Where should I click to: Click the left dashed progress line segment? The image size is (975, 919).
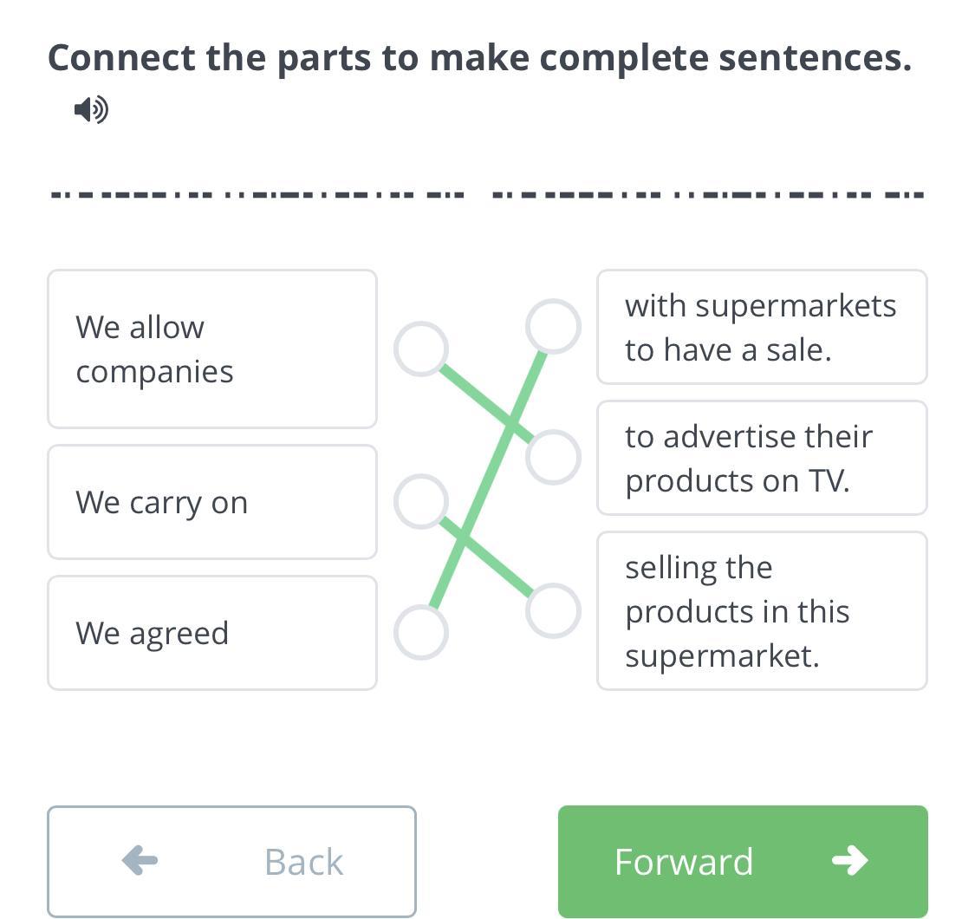(258, 194)
